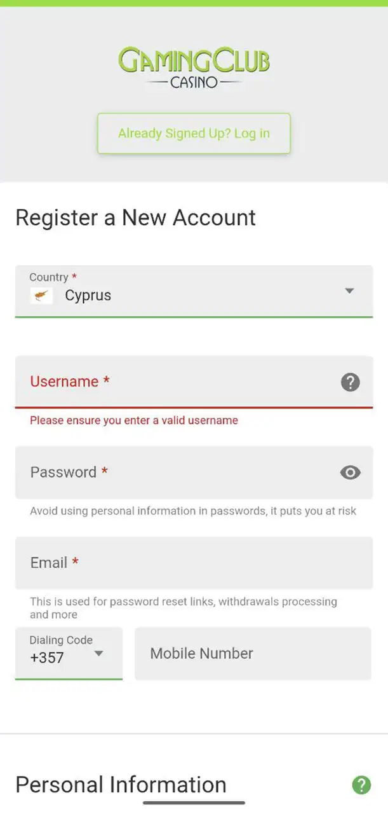This screenshot has width=388, height=814.
Task: Tap the Mobile Number field
Action: (253, 654)
